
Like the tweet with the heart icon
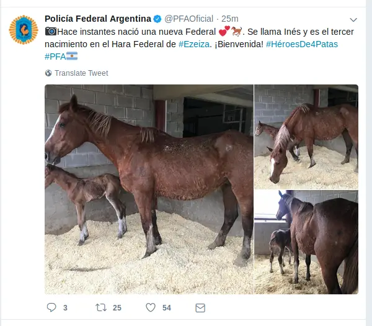pos(151,307)
